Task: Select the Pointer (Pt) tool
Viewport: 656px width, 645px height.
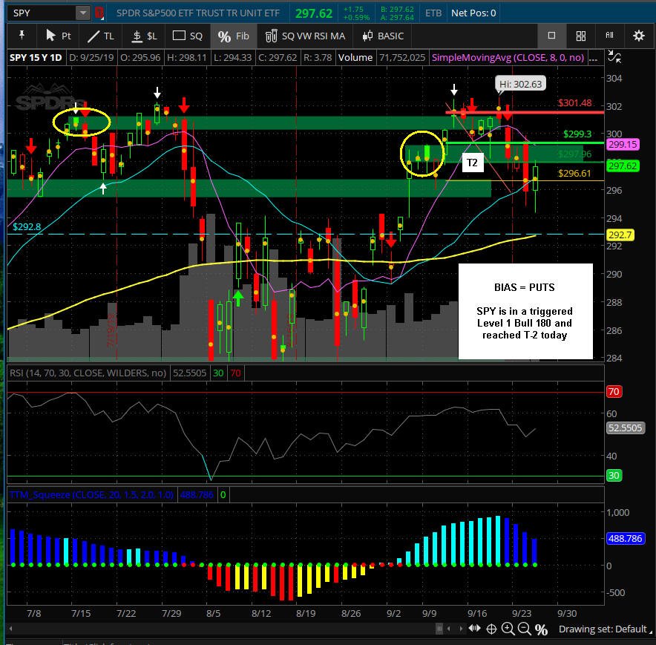Action: (x=58, y=36)
